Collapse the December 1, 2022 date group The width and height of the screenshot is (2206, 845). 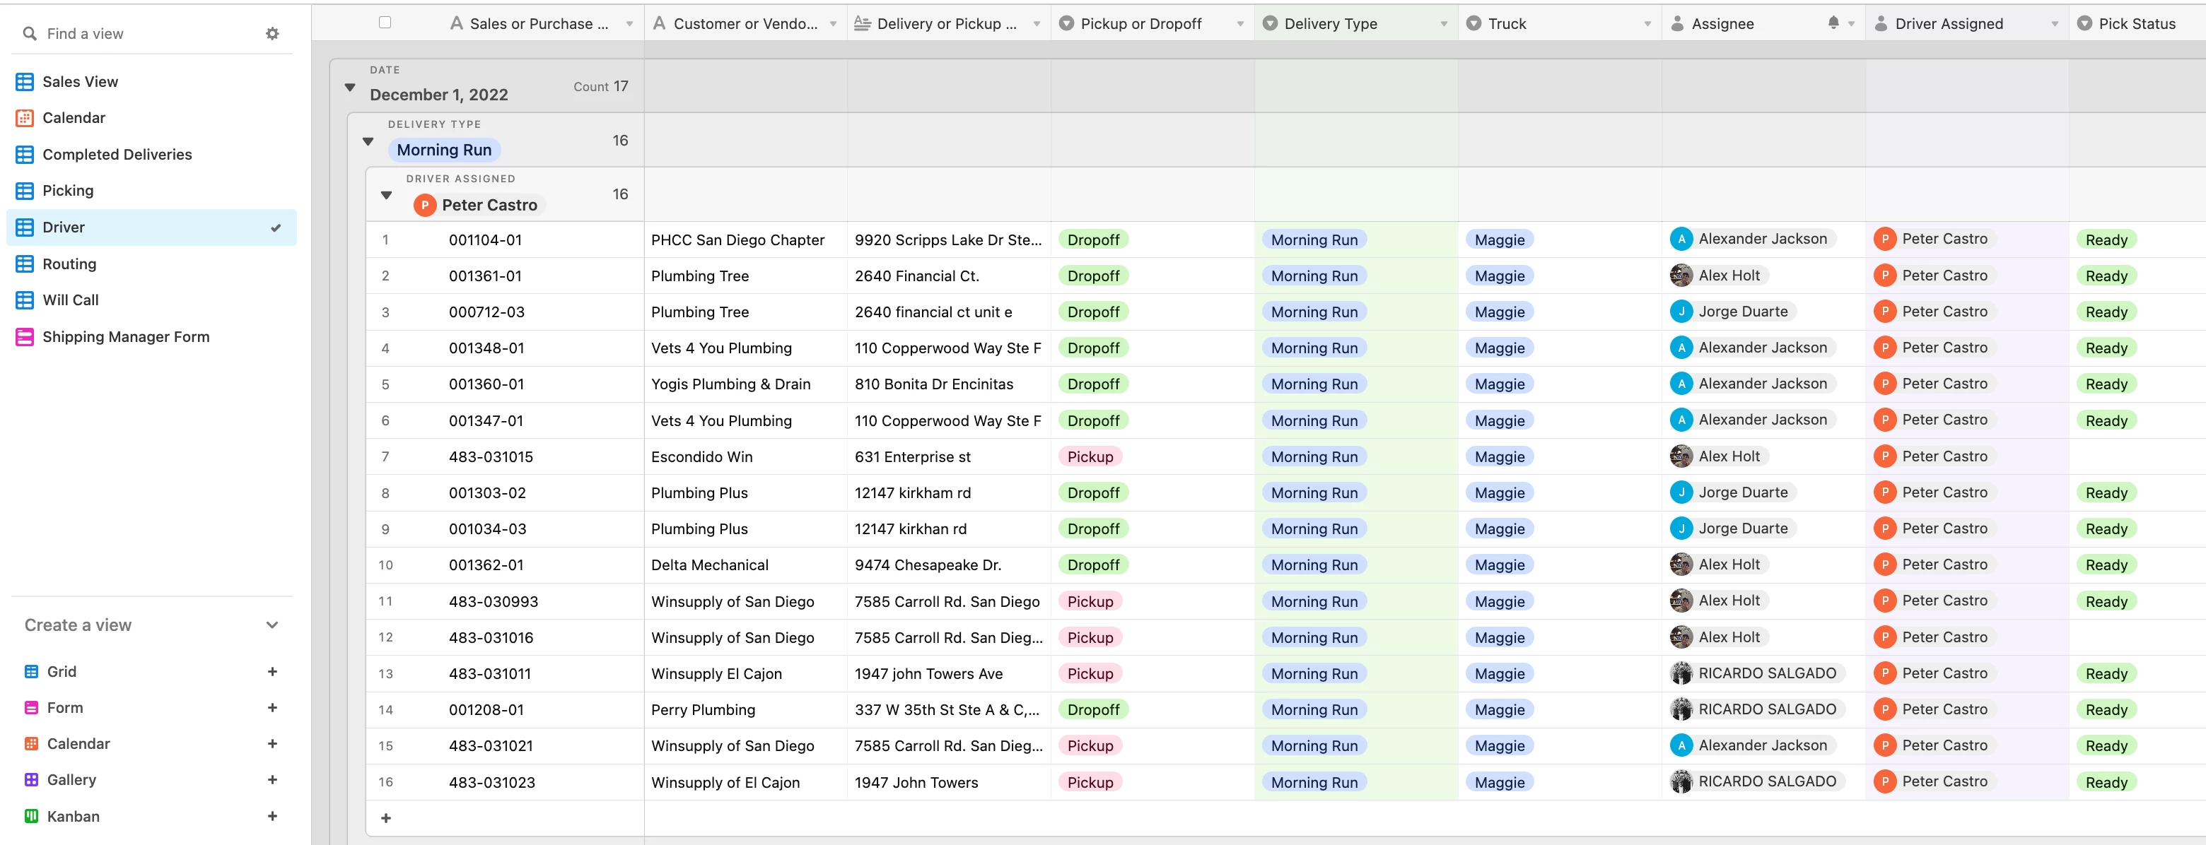point(350,88)
